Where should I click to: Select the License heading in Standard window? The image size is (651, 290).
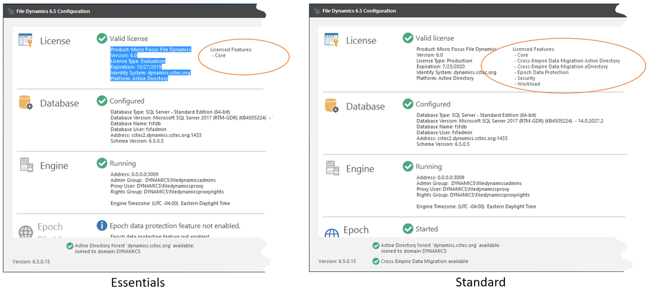pyautogui.click(x=361, y=41)
